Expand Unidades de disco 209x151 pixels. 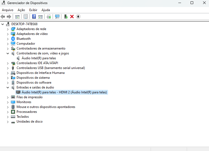(x=8, y=122)
